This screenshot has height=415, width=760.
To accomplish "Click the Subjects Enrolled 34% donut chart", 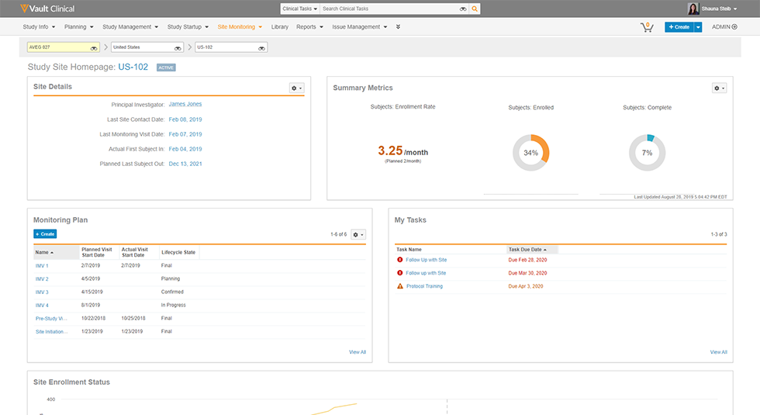I will 530,153.
